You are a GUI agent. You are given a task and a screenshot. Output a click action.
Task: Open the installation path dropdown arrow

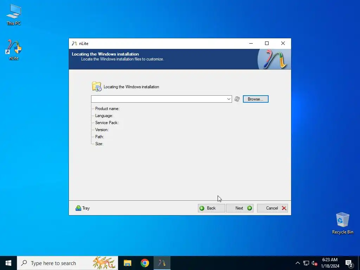coord(229,99)
